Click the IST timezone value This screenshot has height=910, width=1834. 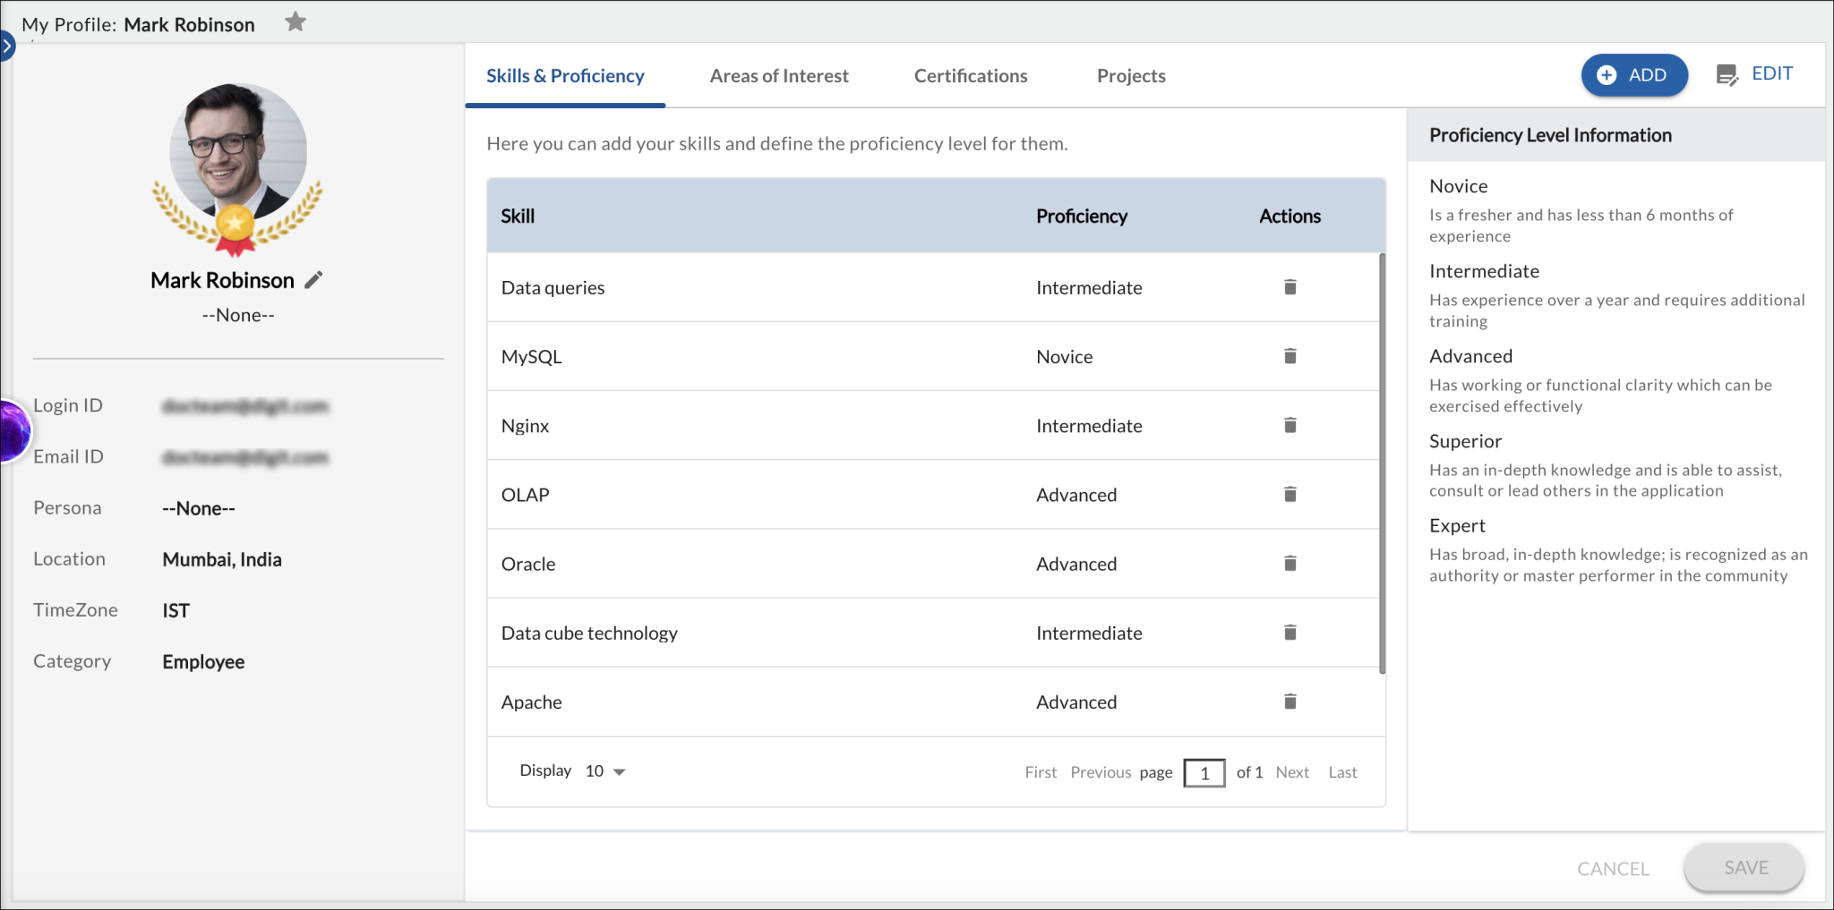coord(176,610)
